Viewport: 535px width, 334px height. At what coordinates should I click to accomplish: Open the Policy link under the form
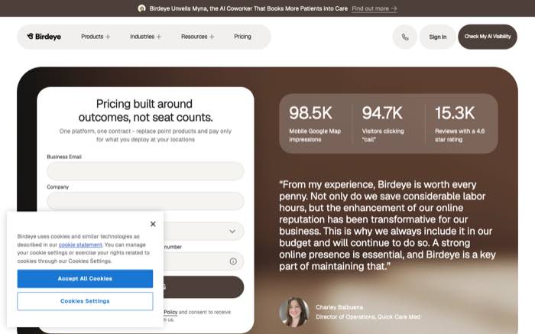[x=170, y=312]
